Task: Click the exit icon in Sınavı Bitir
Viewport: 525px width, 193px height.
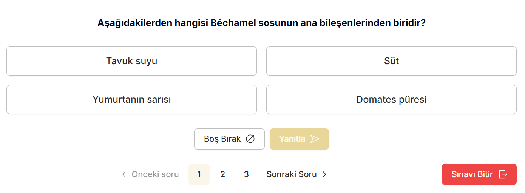Action: [503, 174]
